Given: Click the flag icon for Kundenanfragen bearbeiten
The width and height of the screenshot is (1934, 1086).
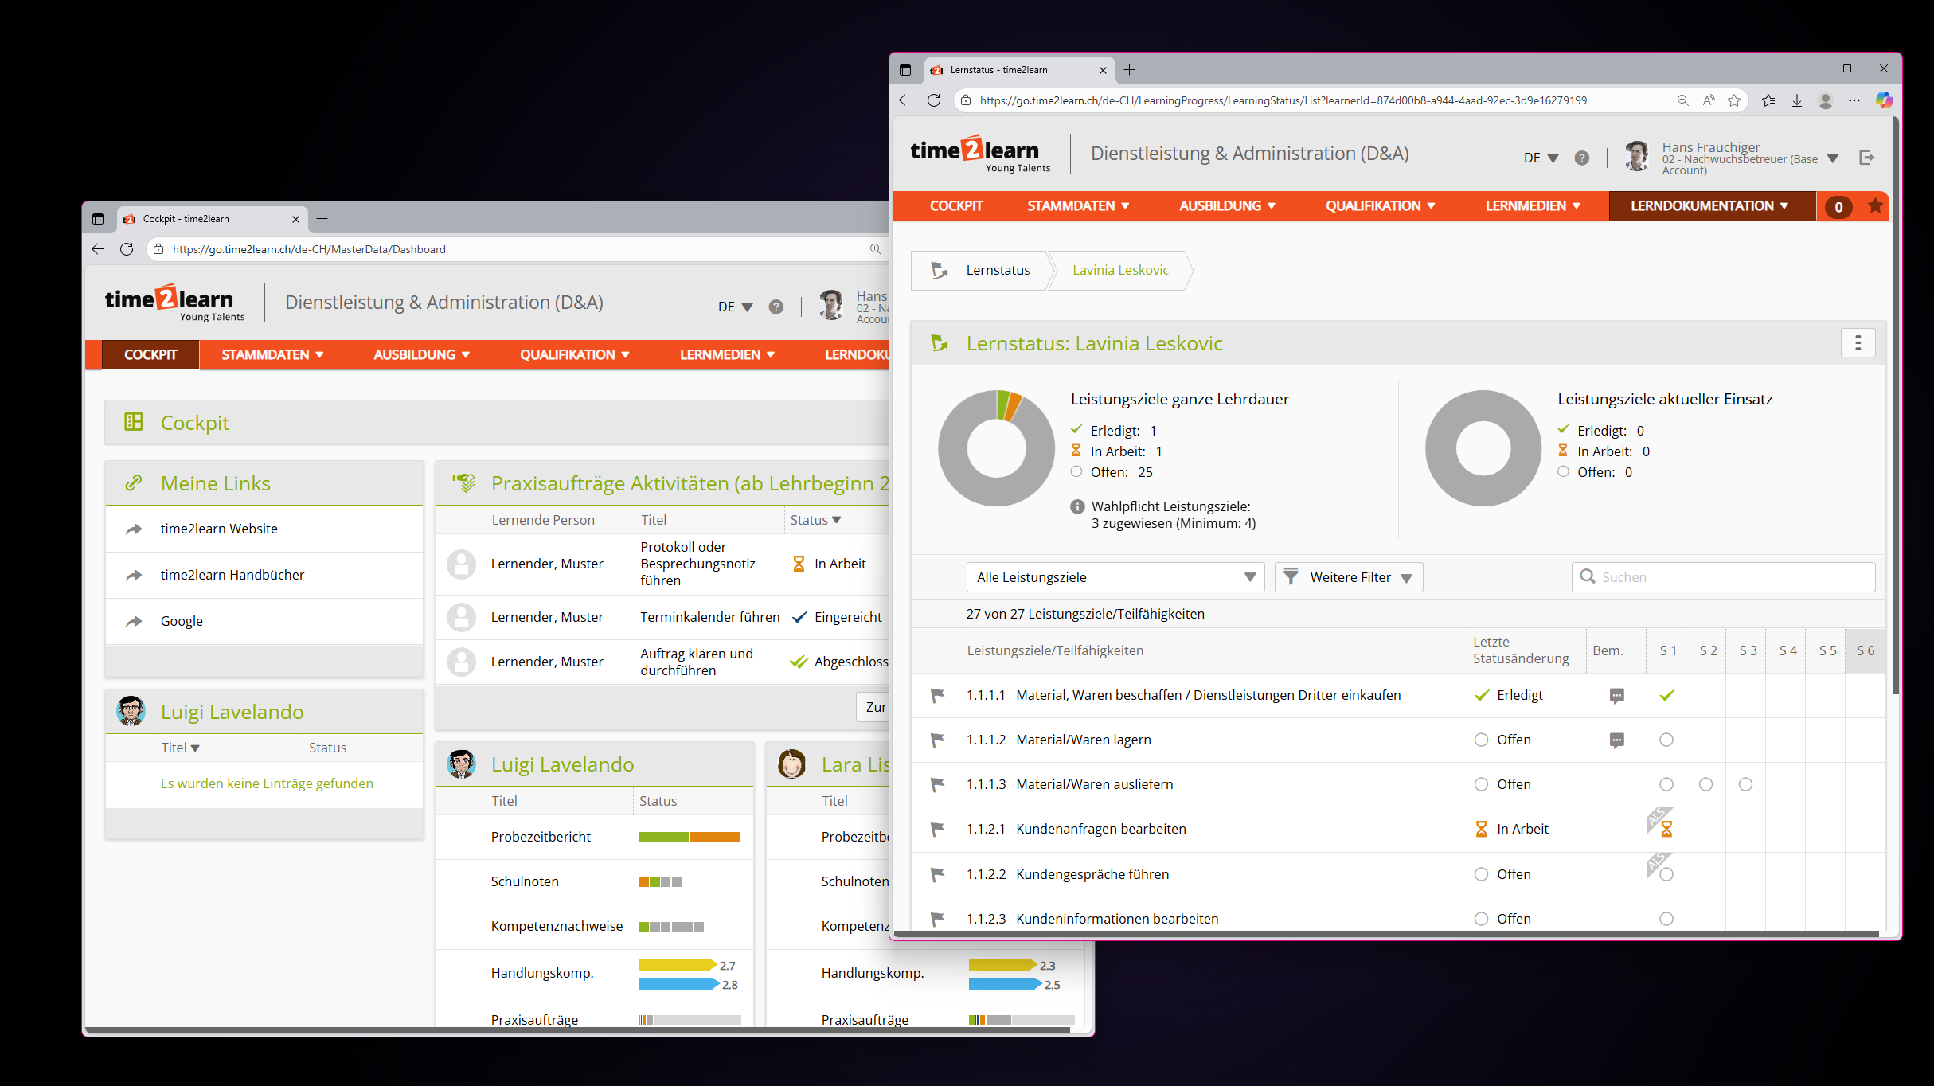Looking at the screenshot, I should tap(938, 829).
